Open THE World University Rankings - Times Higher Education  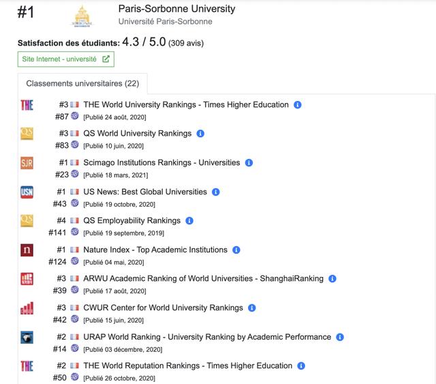(186, 105)
